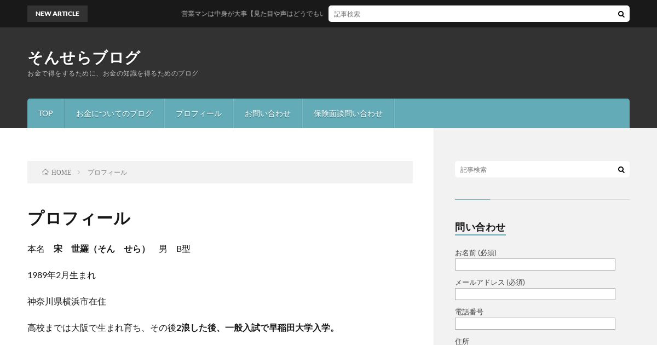Go to the そんせらブログ site title

[x=84, y=58]
